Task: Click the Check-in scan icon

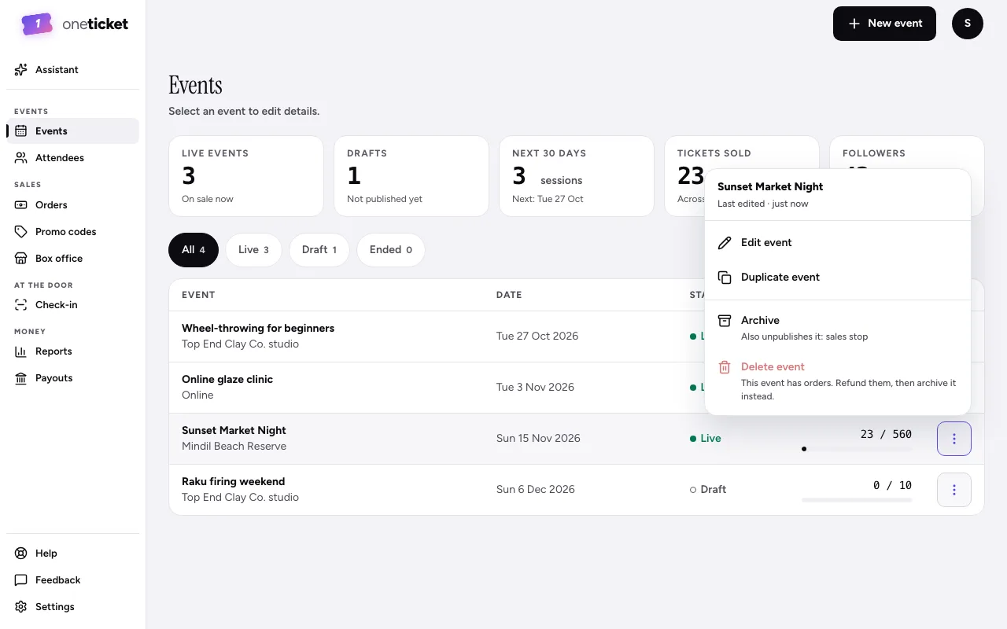Action: [21, 305]
